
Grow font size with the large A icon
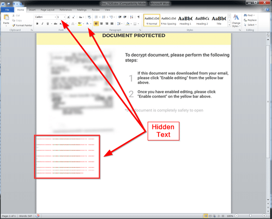(69, 17)
